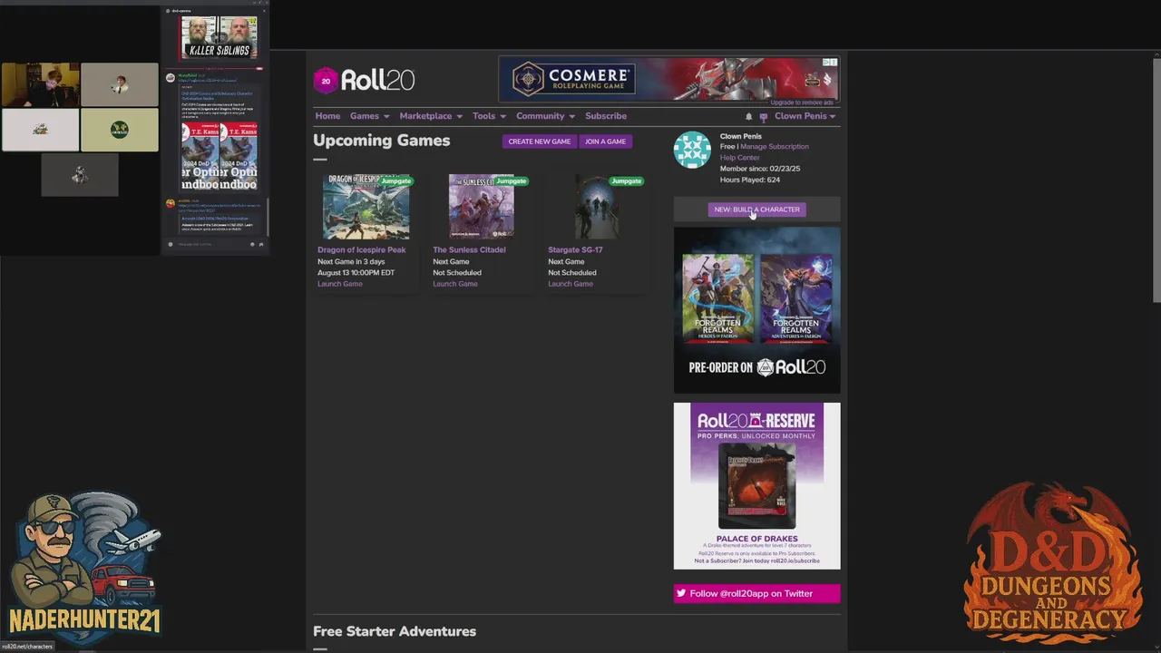Click the Jumpgate badge on Dragon of Icespire Peak
1161x653 pixels.
pyautogui.click(x=395, y=180)
